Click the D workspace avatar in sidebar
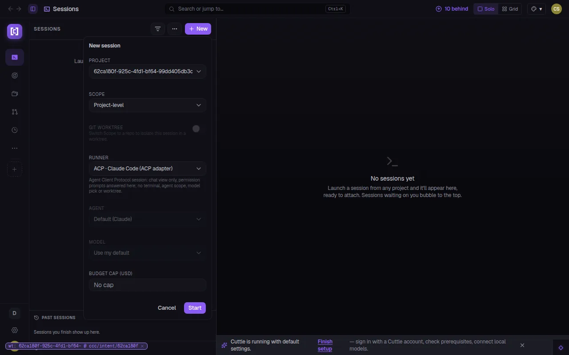 pyautogui.click(x=14, y=313)
